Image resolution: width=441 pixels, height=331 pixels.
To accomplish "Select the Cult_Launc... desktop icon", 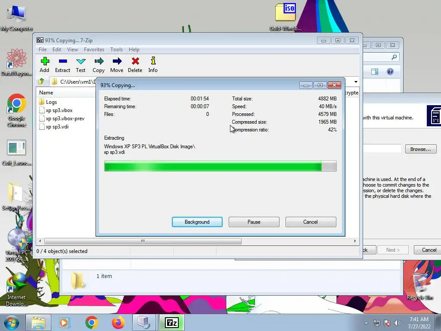I will click(x=17, y=152).
